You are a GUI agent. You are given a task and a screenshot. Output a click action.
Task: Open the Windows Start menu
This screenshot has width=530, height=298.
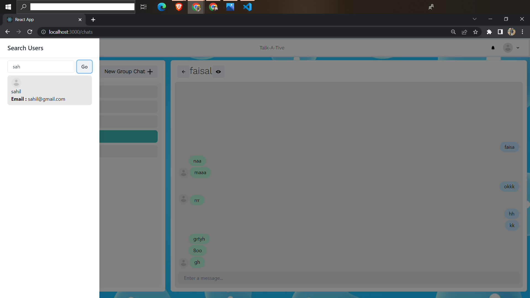[x=8, y=7]
